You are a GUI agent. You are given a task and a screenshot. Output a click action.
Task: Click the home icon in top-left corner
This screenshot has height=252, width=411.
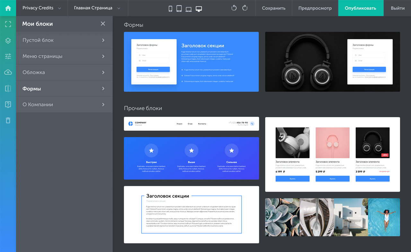[8, 8]
